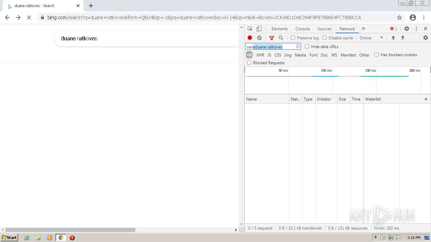Stop loading the page

[29, 17]
